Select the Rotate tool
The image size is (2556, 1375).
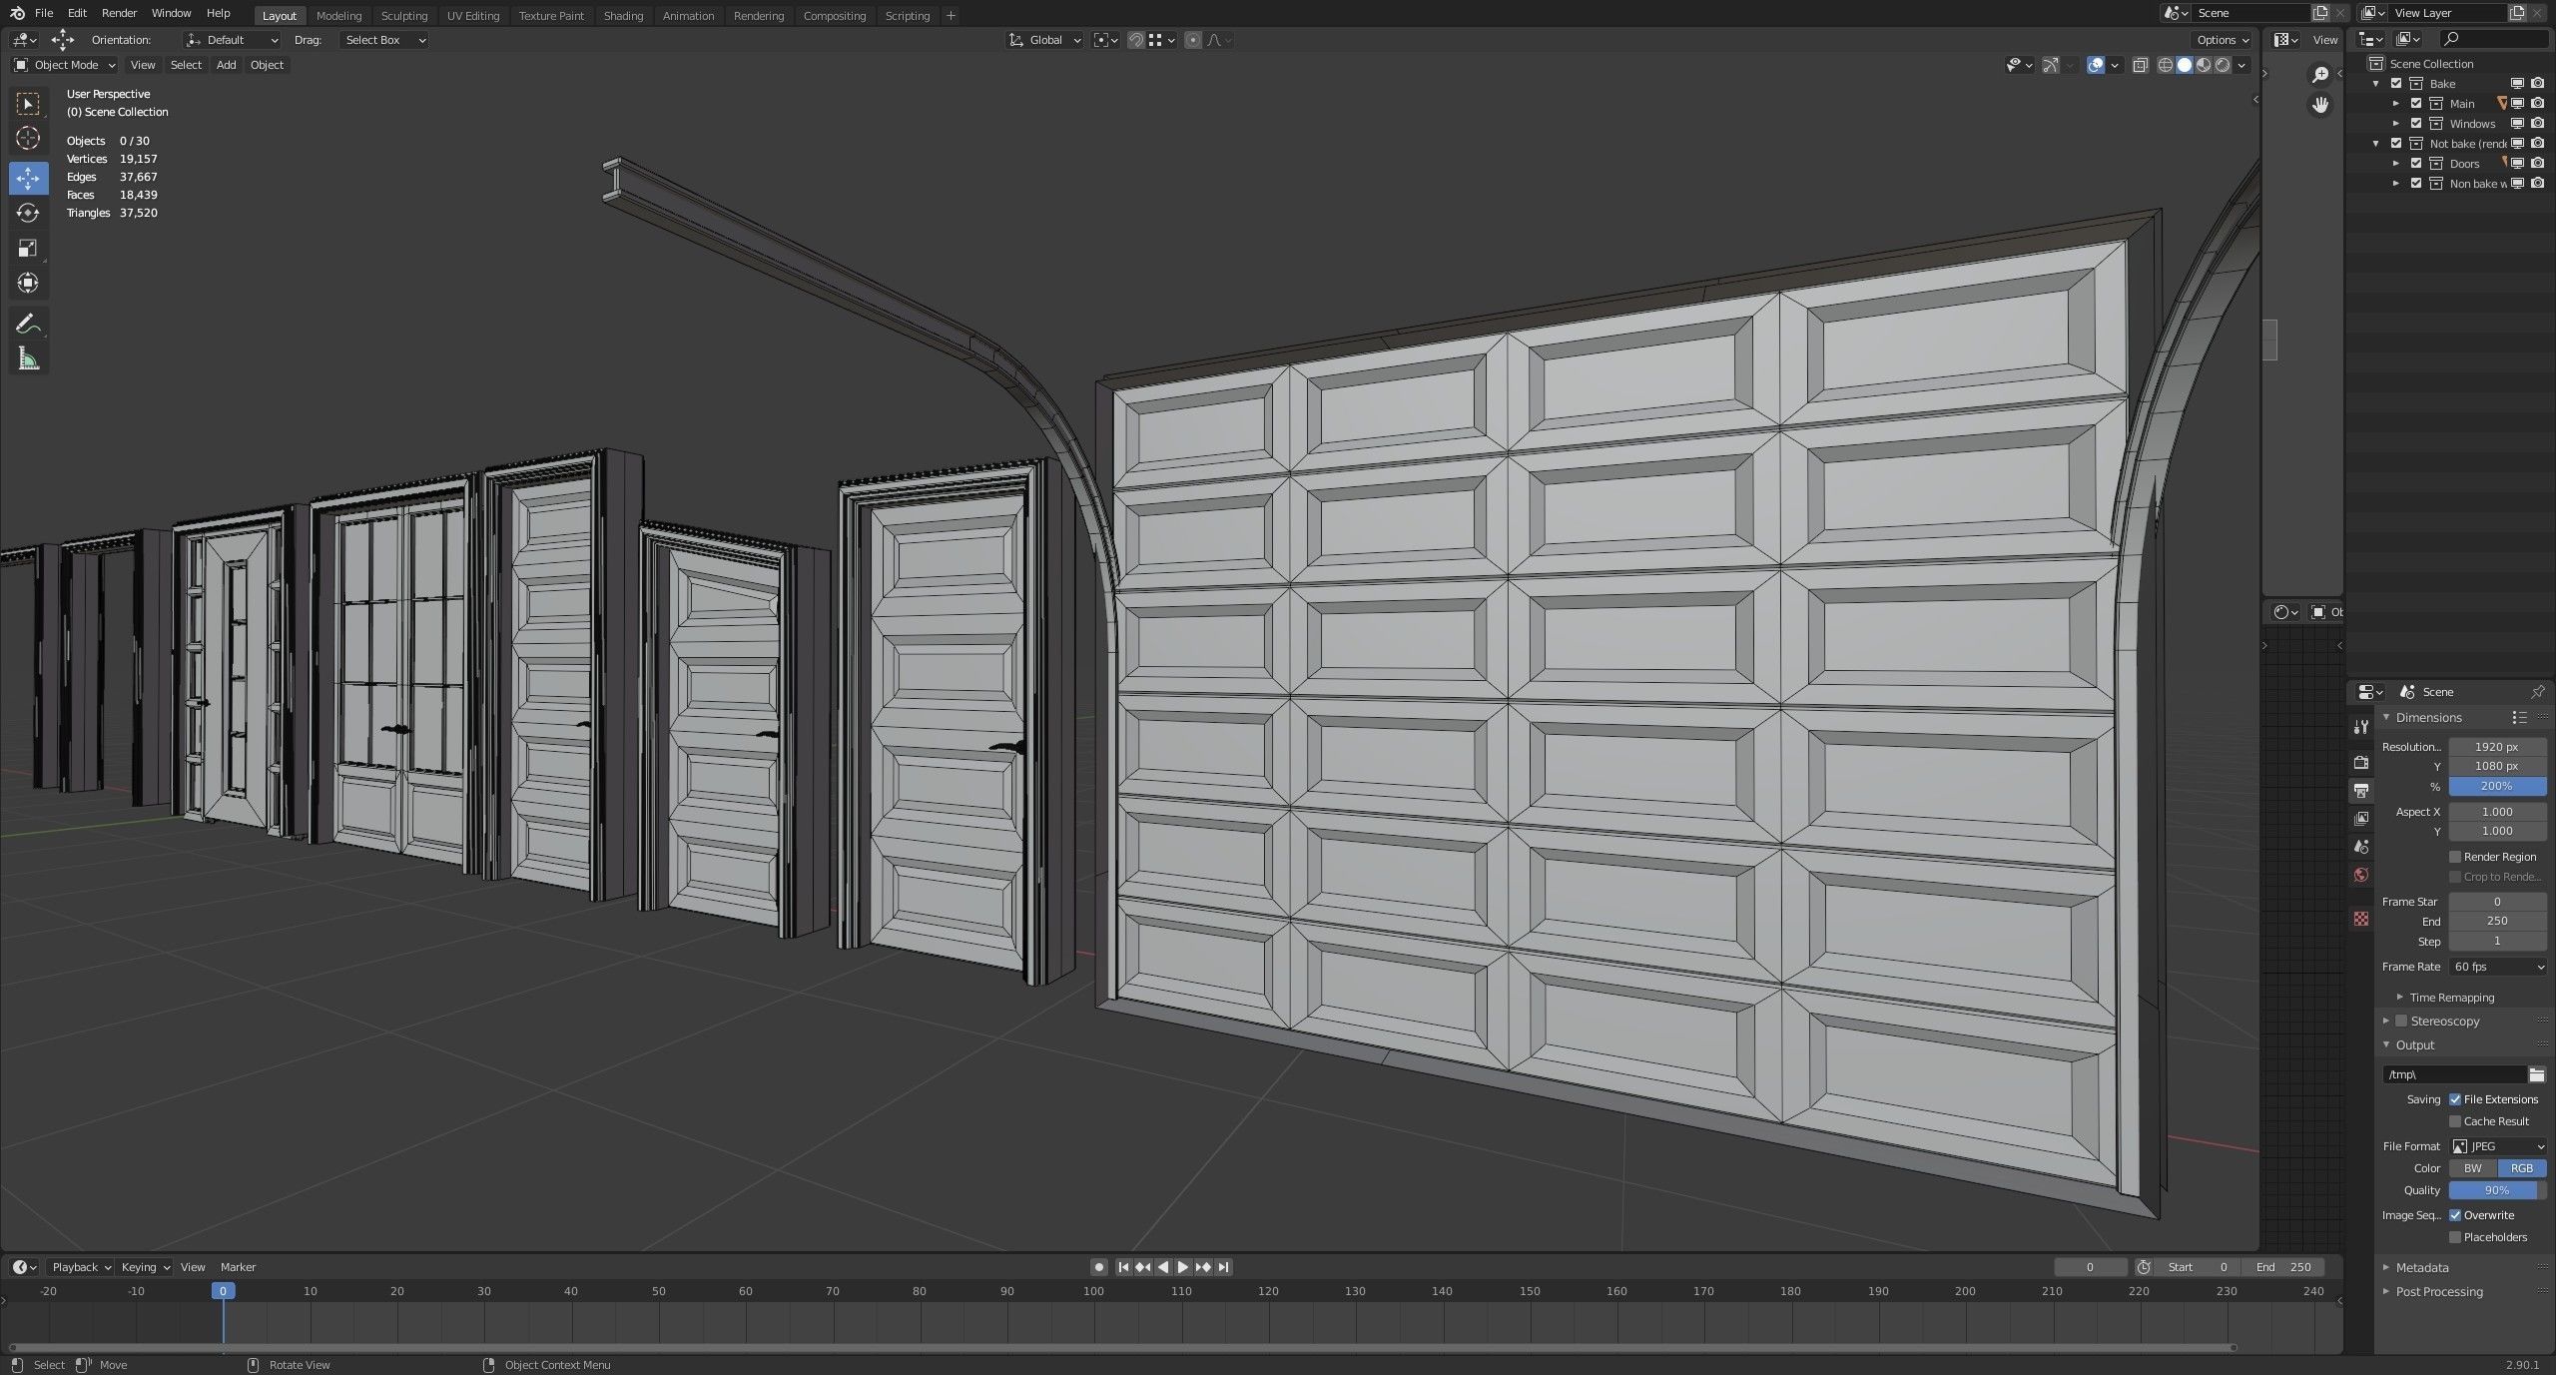(28, 213)
